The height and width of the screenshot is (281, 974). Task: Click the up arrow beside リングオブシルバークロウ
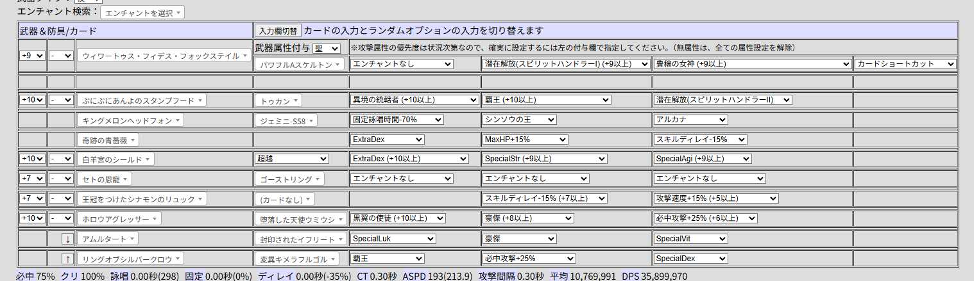pos(67,259)
